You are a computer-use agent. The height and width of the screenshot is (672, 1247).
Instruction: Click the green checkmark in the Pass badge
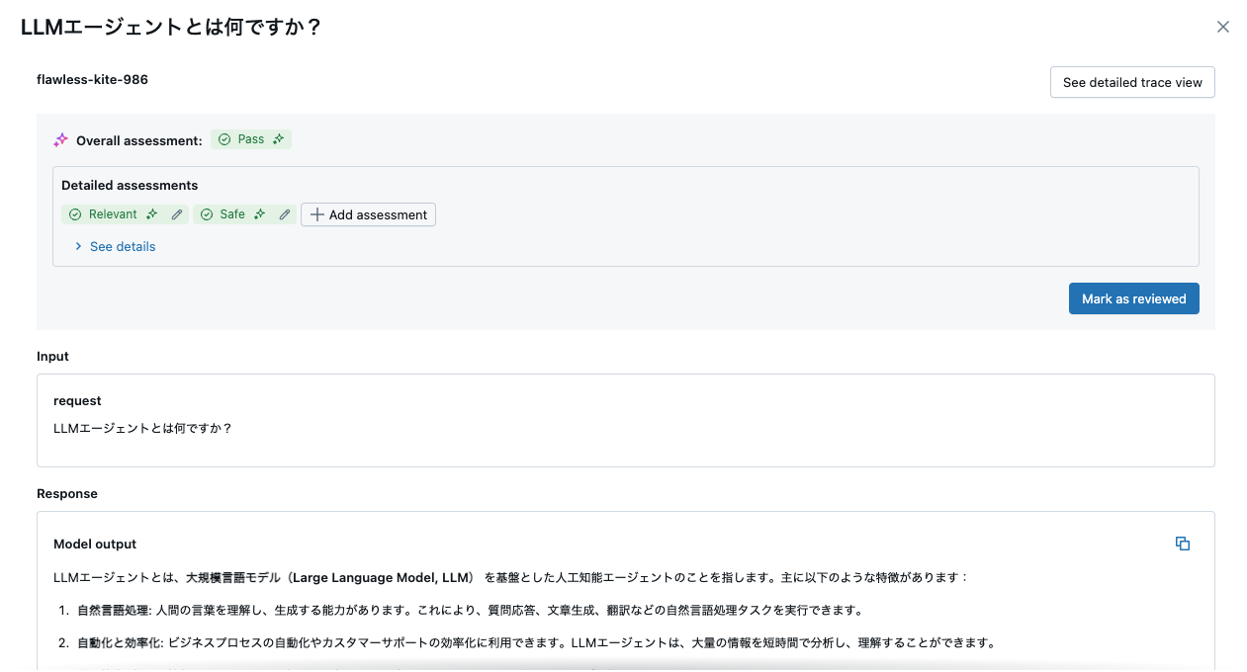pyautogui.click(x=223, y=139)
